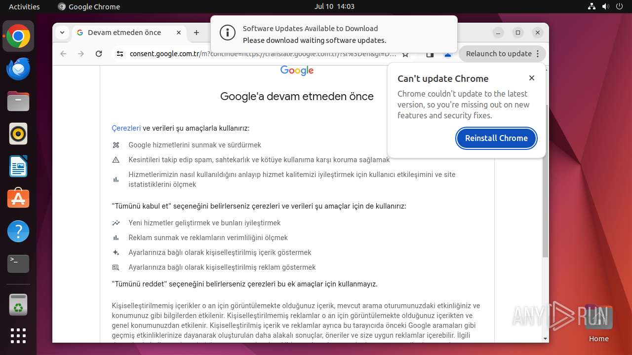Open the Activities overview
Screen dimensions: 632x355
tap(24, 6)
